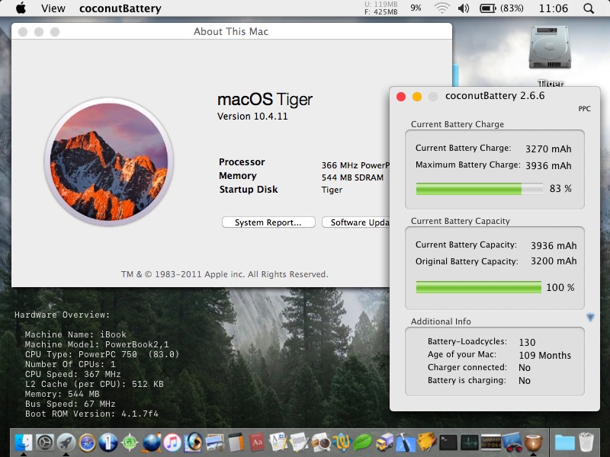This screenshot has width=610, height=457.
Task: Click the '3200 mAh' original capacity value
Action: pyautogui.click(x=554, y=260)
